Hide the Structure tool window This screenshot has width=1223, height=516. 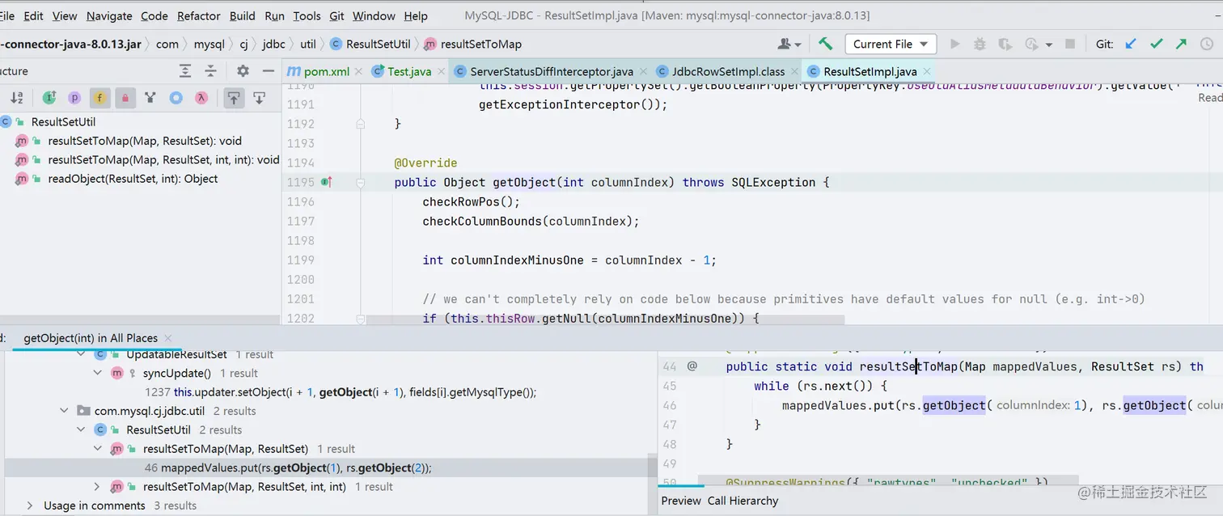tap(268, 71)
